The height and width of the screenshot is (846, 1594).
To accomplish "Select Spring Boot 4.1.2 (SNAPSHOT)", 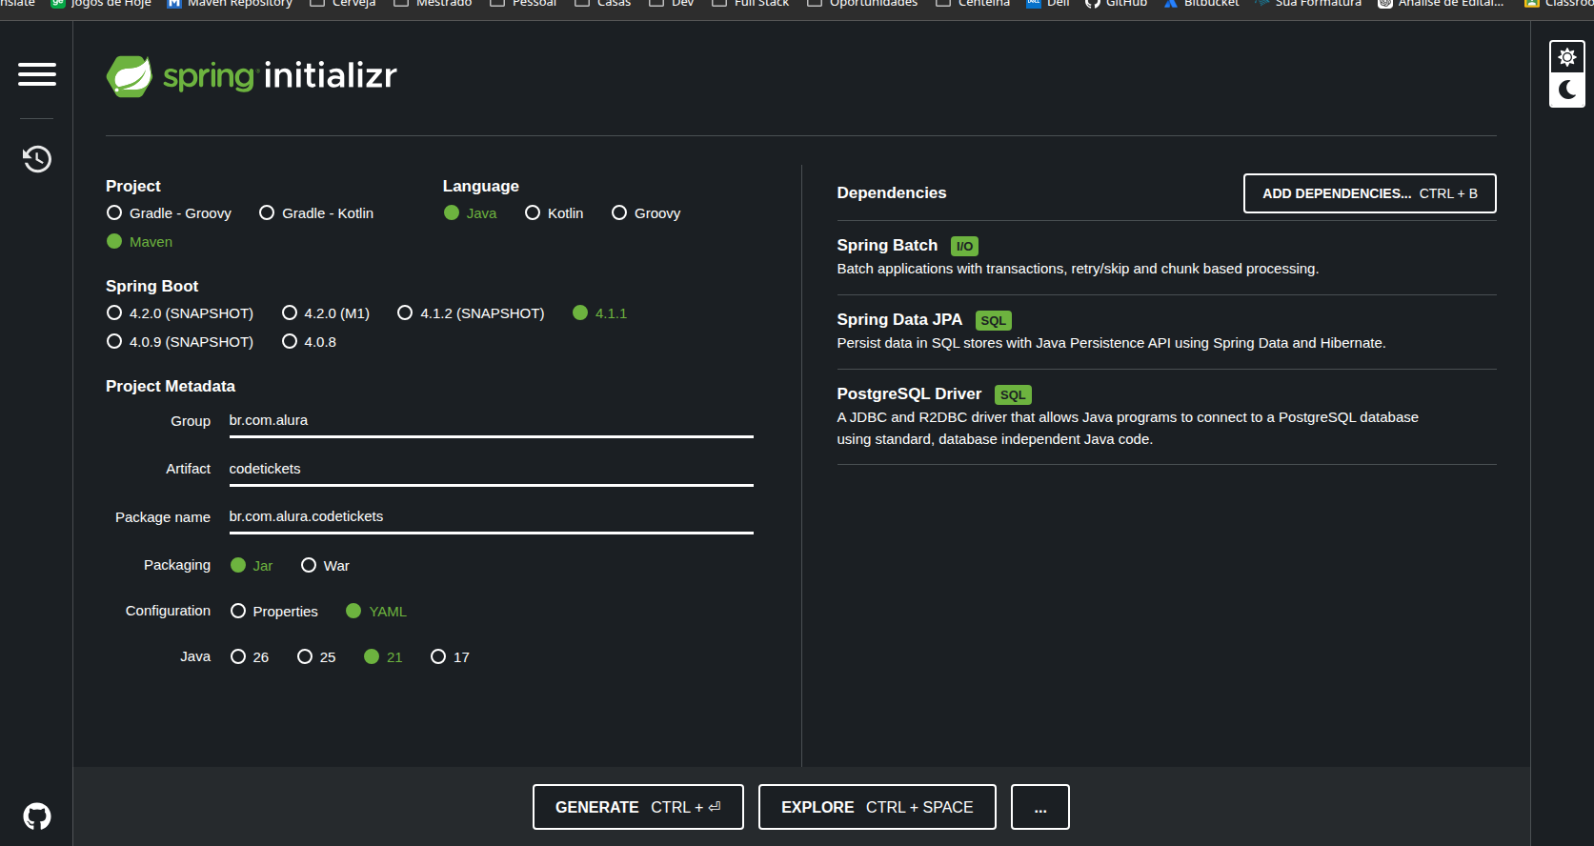I will [x=472, y=313].
